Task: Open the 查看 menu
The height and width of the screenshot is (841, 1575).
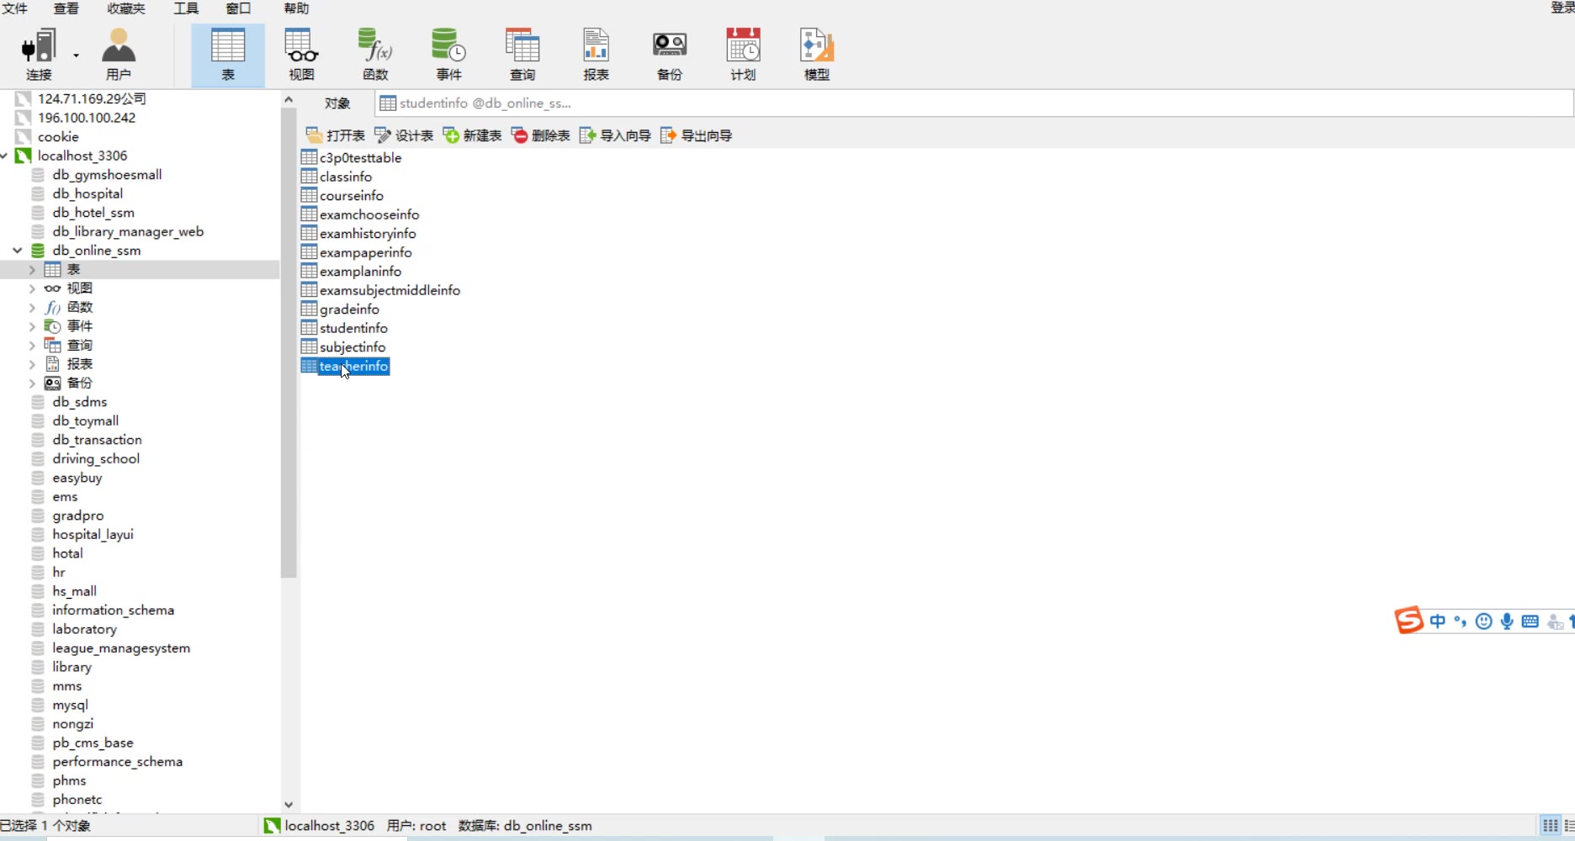Action: click(66, 8)
